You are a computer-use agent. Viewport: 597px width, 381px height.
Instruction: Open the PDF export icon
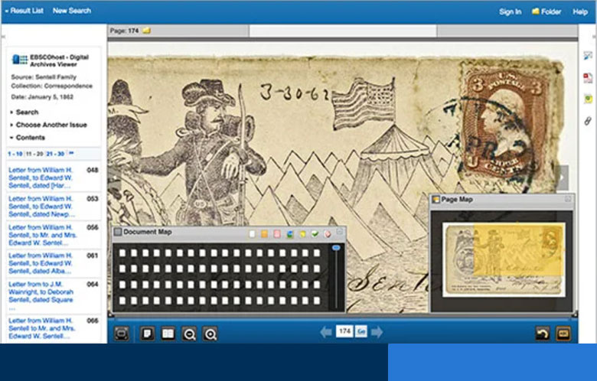[x=588, y=77]
